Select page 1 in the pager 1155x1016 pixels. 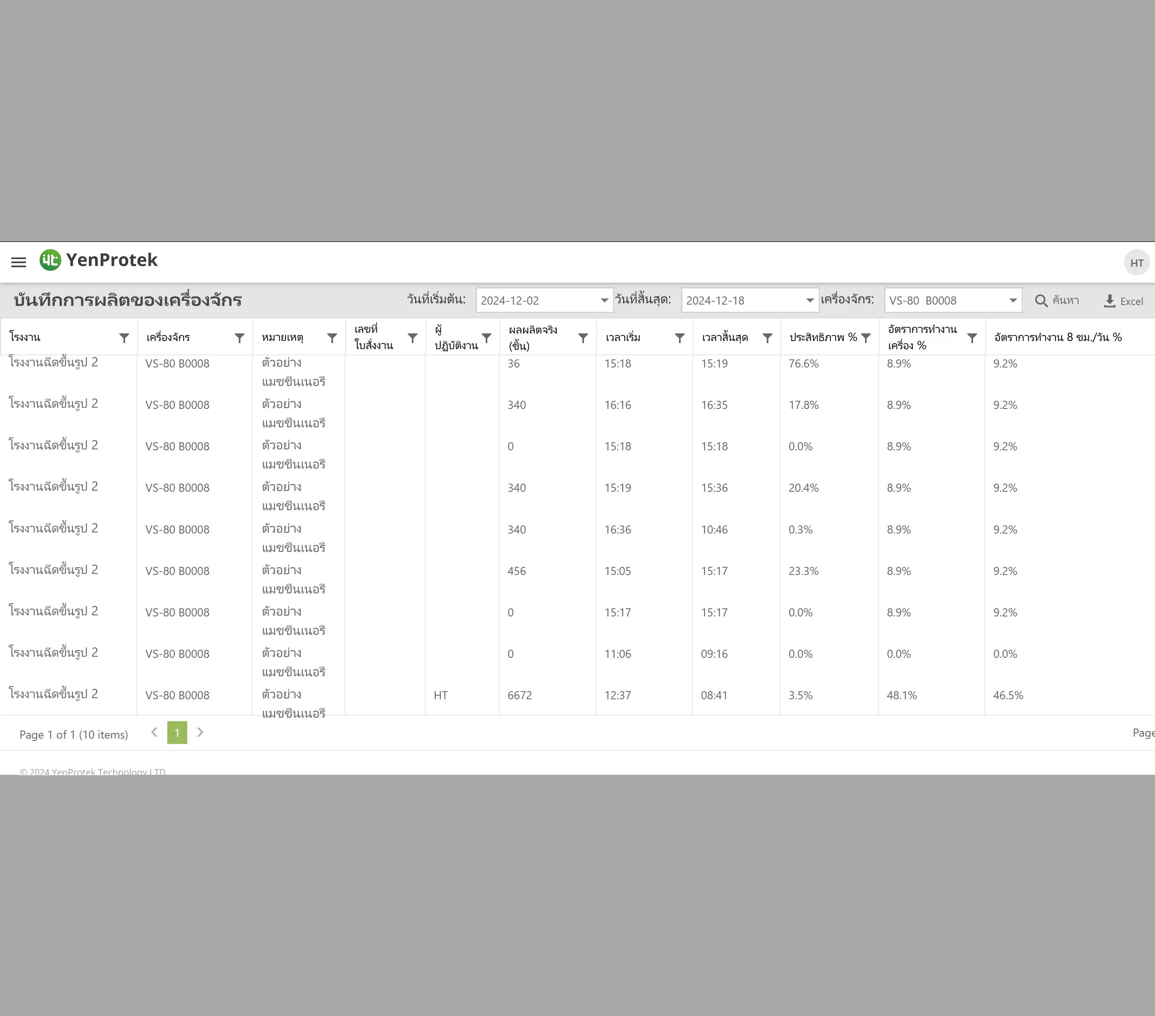tap(177, 732)
